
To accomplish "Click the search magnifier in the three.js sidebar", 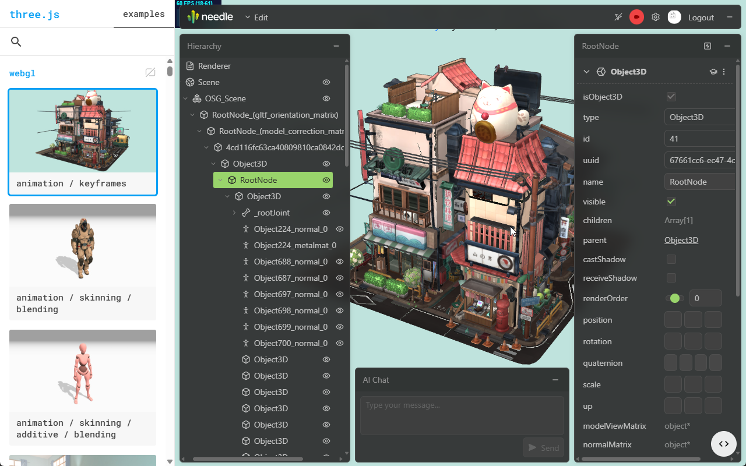I will click(16, 41).
